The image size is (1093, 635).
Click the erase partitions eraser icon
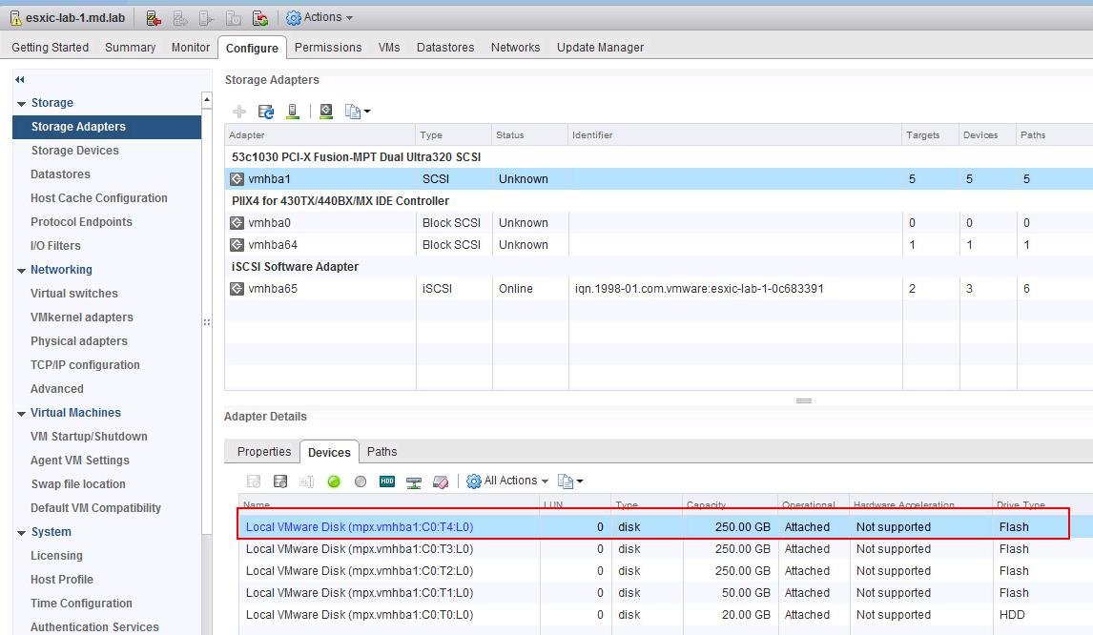point(441,481)
